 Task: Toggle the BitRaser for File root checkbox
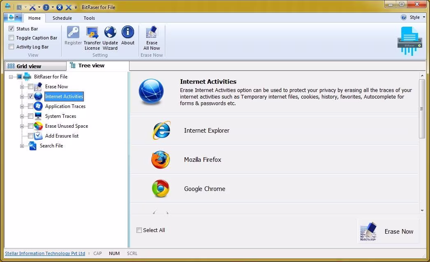click(x=19, y=77)
